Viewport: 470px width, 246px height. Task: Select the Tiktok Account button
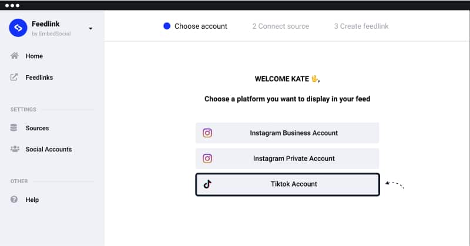click(x=287, y=184)
